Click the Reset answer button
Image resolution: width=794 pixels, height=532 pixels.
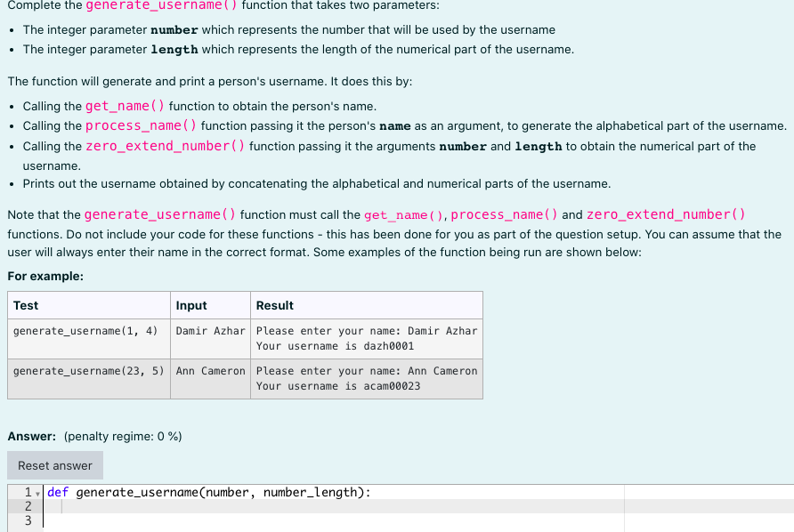(x=54, y=464)
